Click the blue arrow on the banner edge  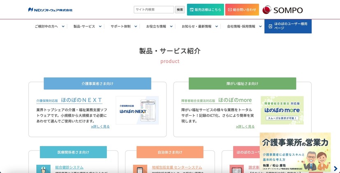tap(335, 168)
